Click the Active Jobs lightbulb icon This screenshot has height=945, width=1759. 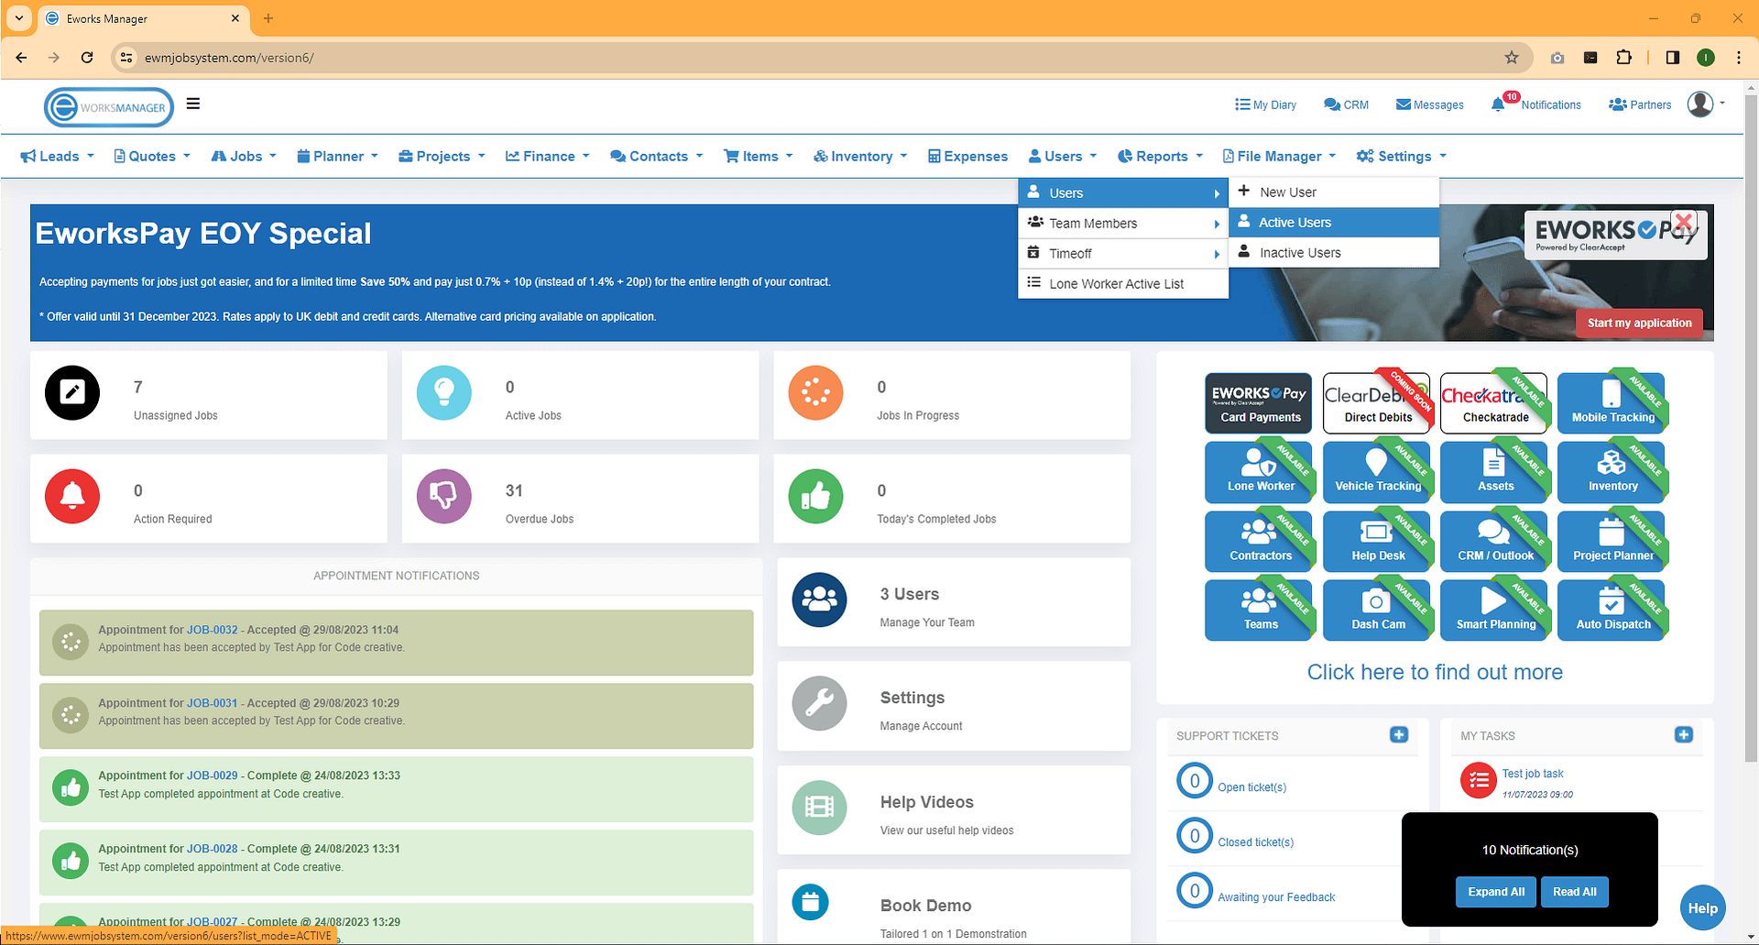point(444,392)
